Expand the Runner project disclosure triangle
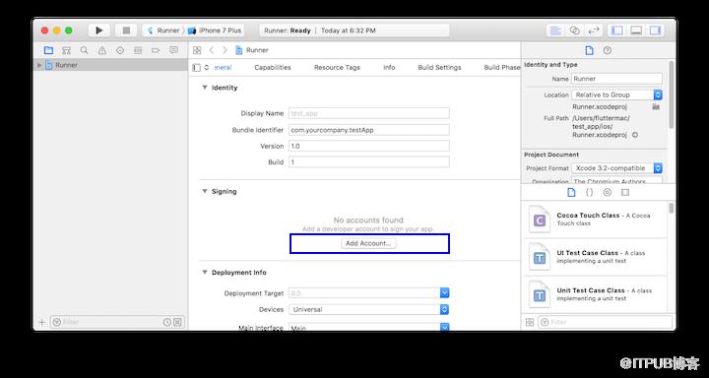709x378 pixels. pos(39,65)
